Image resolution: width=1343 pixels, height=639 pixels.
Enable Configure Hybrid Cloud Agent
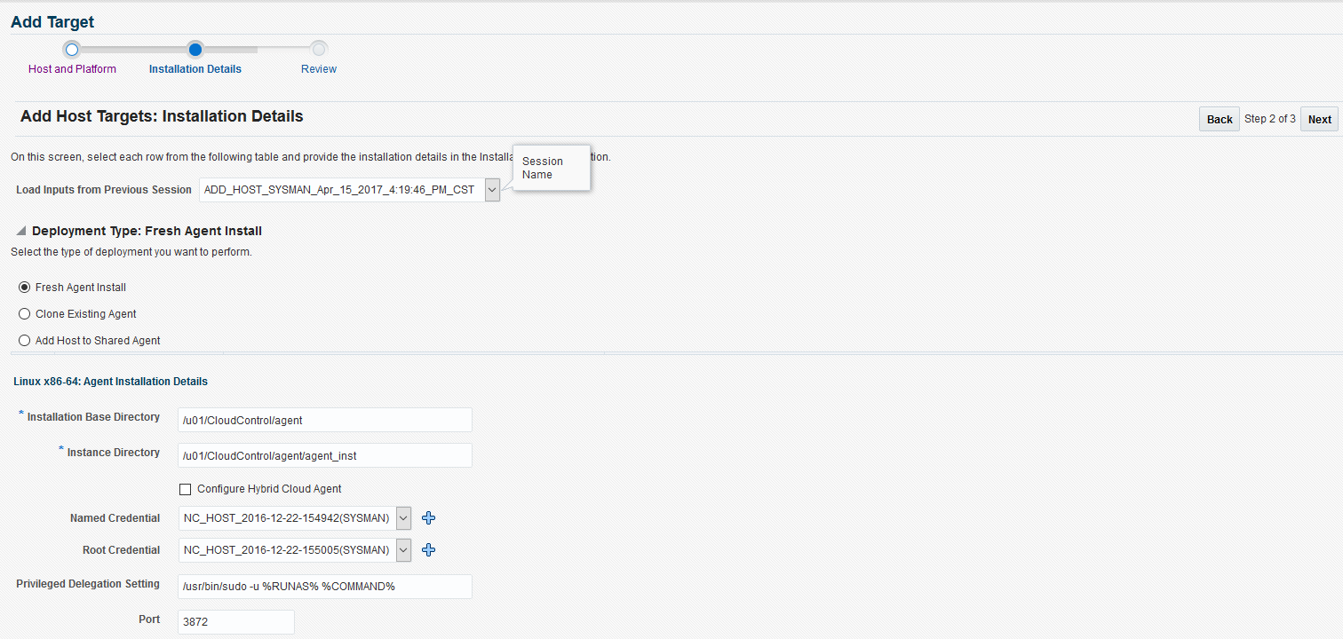(185, 489)
